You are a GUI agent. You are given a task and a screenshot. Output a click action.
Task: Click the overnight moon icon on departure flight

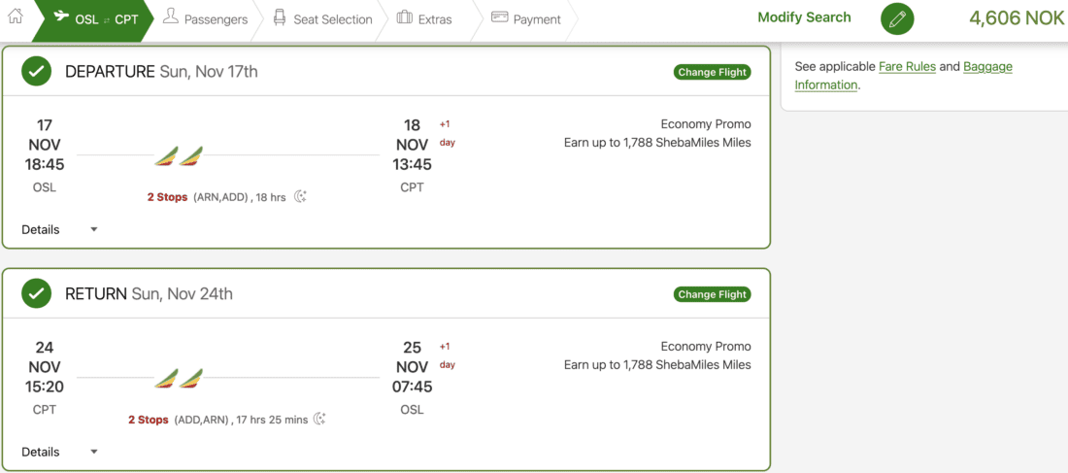pos(301,196)
